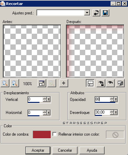Toggle the auto proof eye with lock
128x155 pixels.
click(x=101, y=83)
